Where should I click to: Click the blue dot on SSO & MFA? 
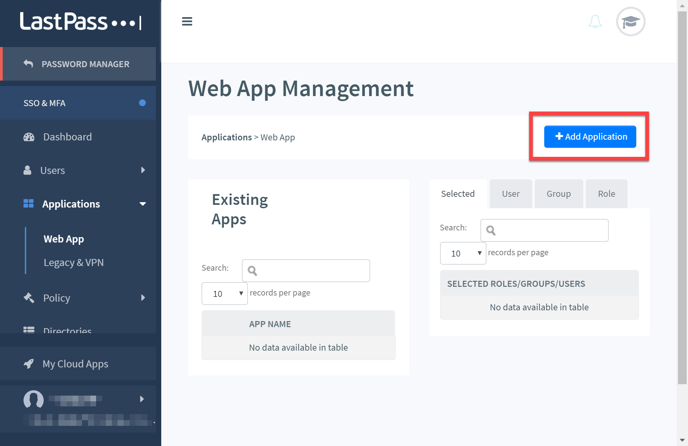click(x=142, y=103)
